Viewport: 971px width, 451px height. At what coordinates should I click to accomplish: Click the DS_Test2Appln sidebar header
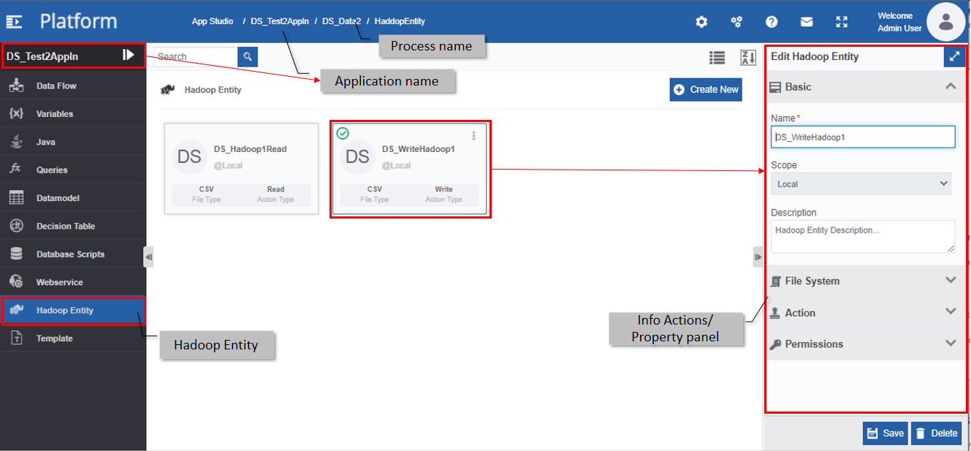click(73, 56)
